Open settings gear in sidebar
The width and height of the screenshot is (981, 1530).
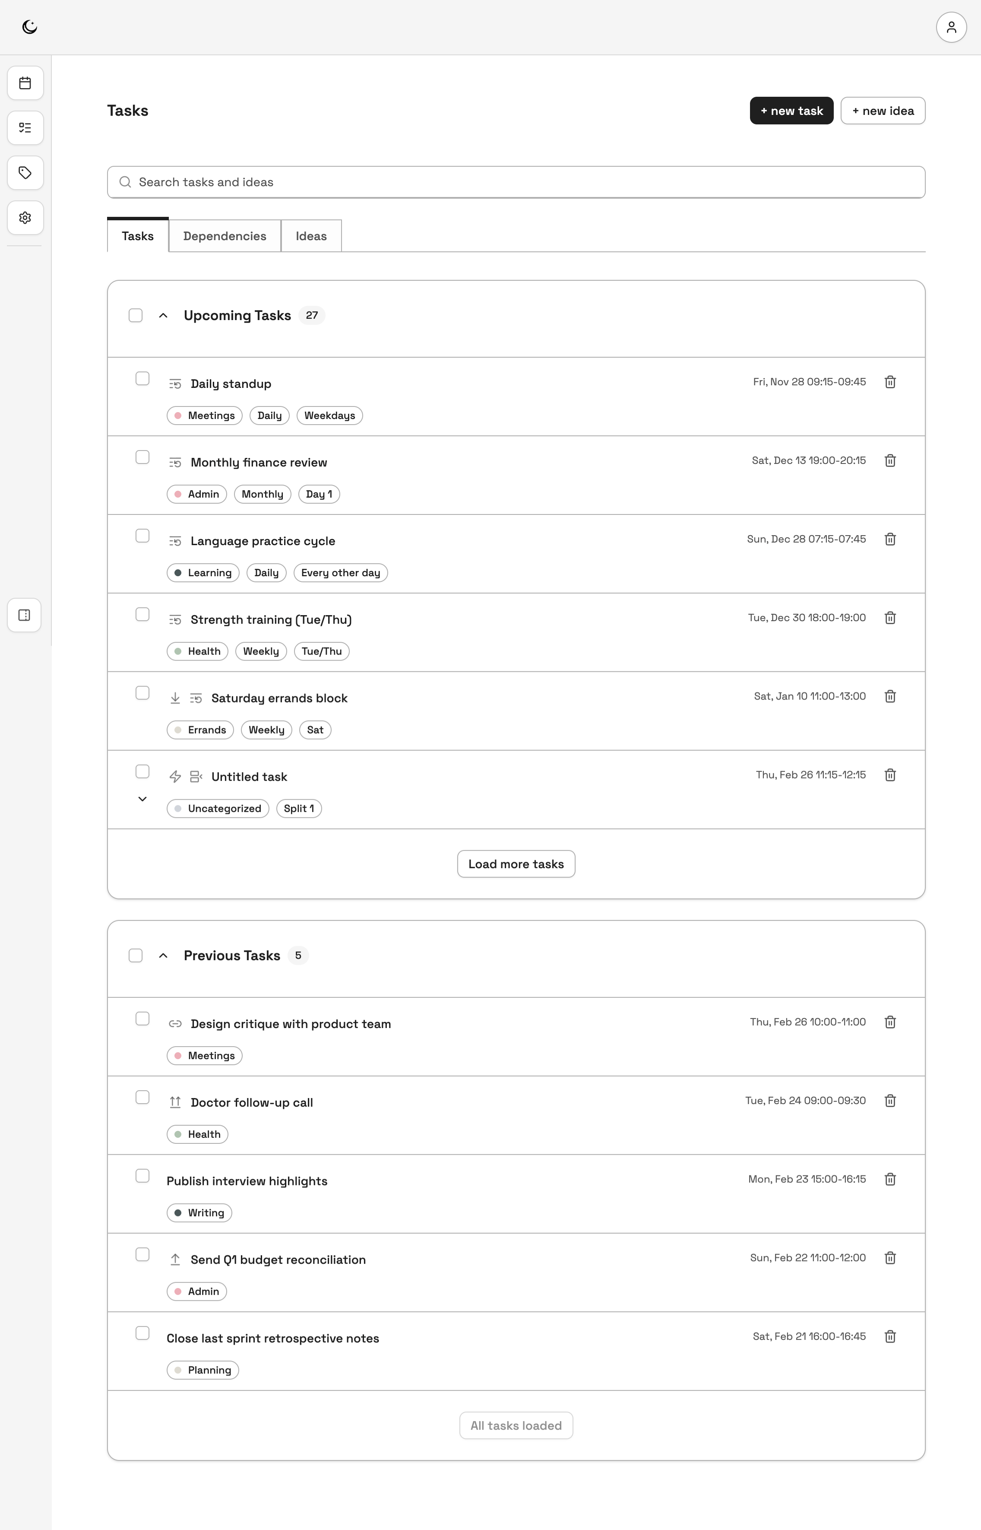[25, 218]
